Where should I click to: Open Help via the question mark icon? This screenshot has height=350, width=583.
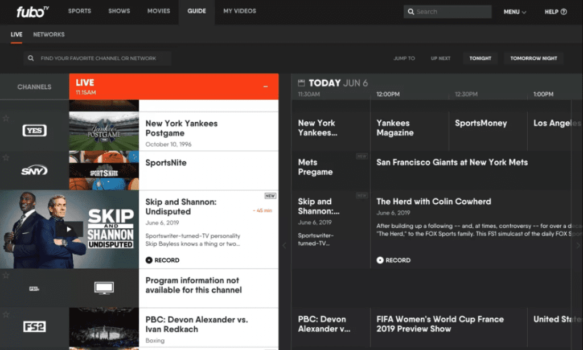[x=563, y=11]
